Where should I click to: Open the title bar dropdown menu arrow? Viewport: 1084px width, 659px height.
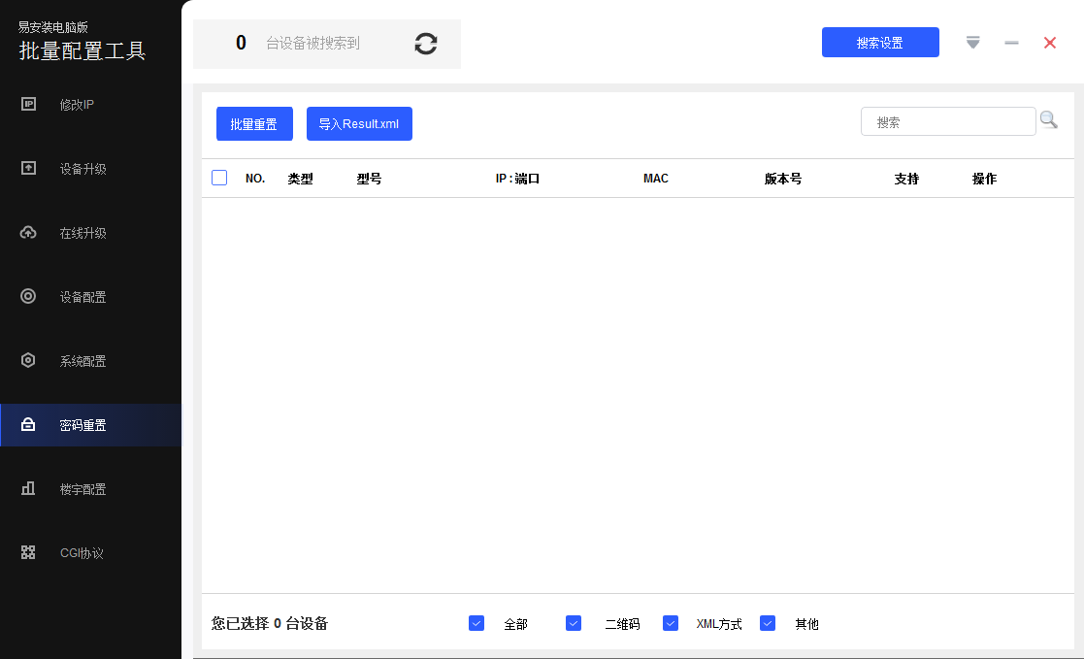[x=972, y=43]
